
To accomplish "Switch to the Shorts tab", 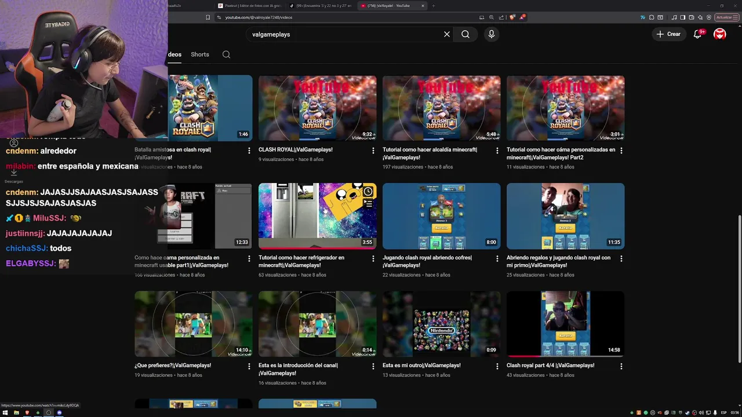I will click(x=200, y=54).
